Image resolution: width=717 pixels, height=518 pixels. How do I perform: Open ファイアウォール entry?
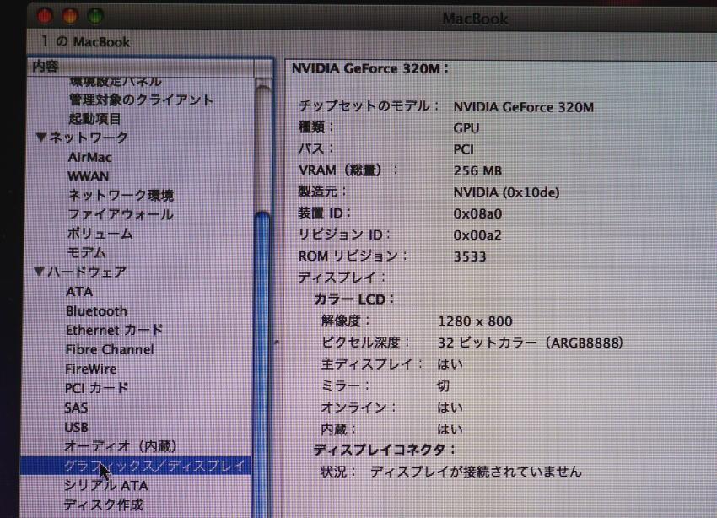pos(121,214)
